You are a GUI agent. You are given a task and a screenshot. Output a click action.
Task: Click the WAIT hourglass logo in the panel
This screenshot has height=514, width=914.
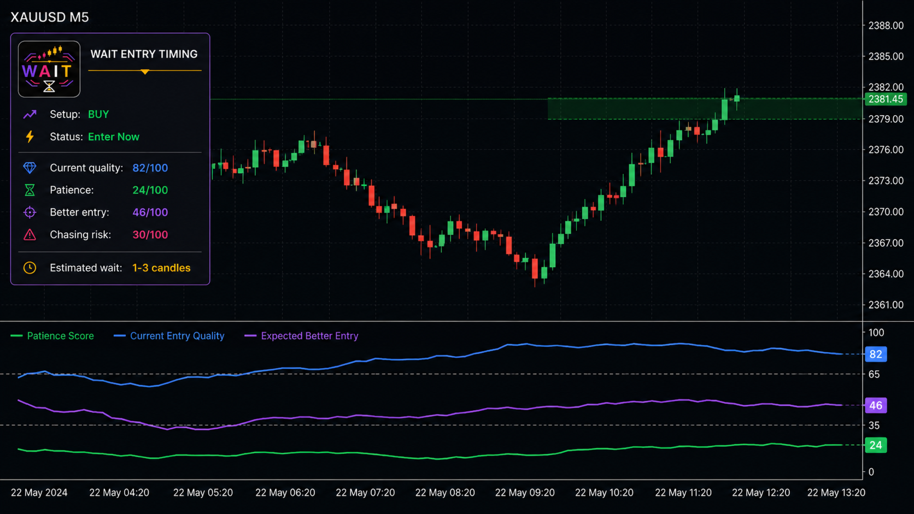coord(49,69)
